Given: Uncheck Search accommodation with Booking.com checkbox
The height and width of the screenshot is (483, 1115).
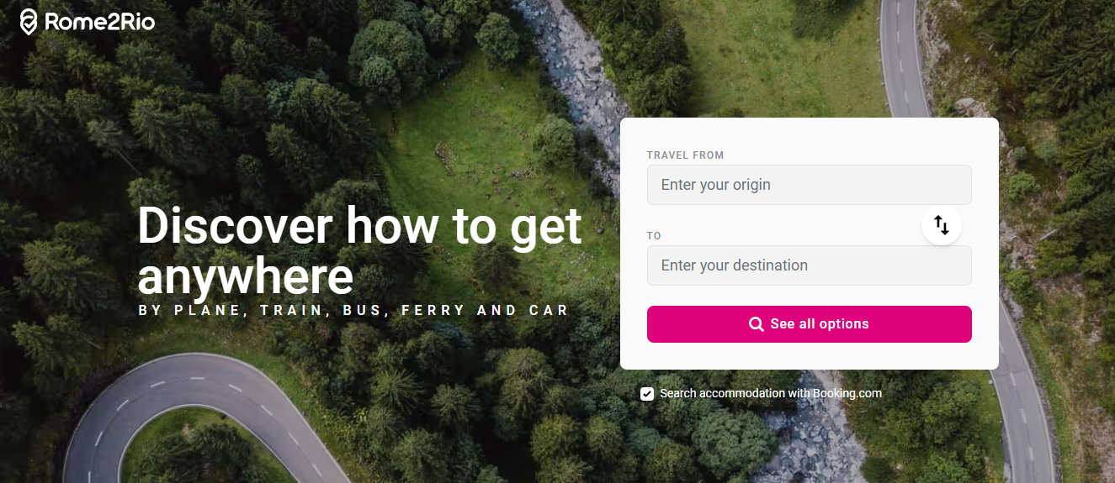Looking at the screenshot, I should click(647, 393).
